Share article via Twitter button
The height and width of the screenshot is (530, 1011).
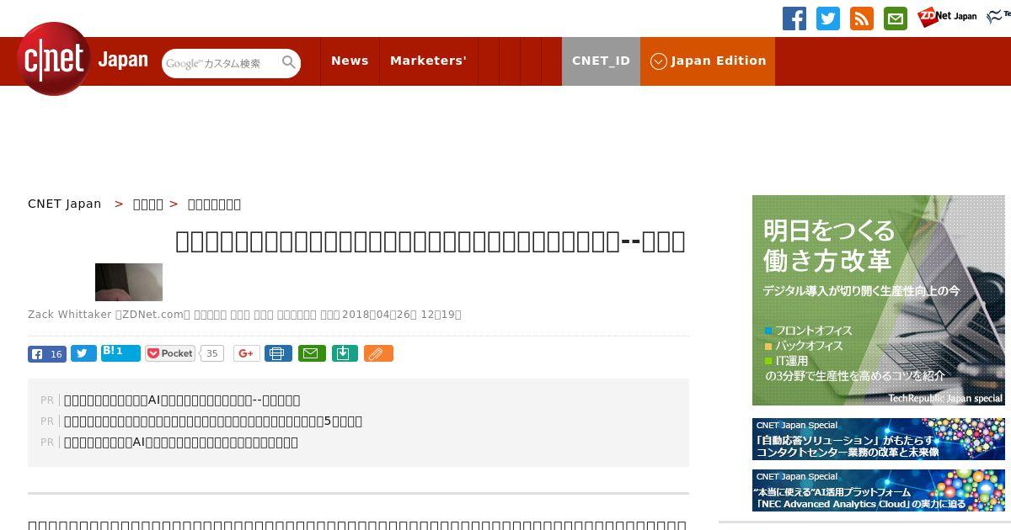click(83, 353)
